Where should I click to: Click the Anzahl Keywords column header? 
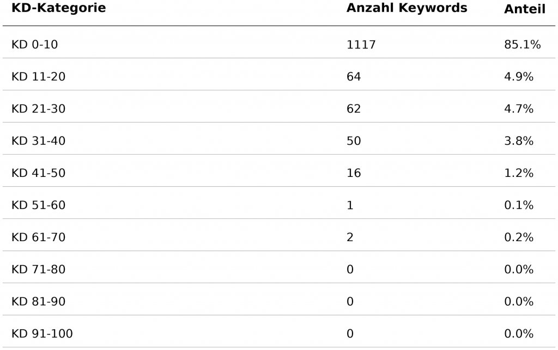[407, 8]
